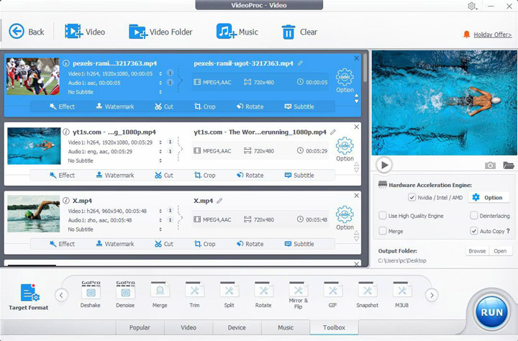Choose the Rotate toolbox tool
The image size is (518, 341).
(x=263, y=295)
